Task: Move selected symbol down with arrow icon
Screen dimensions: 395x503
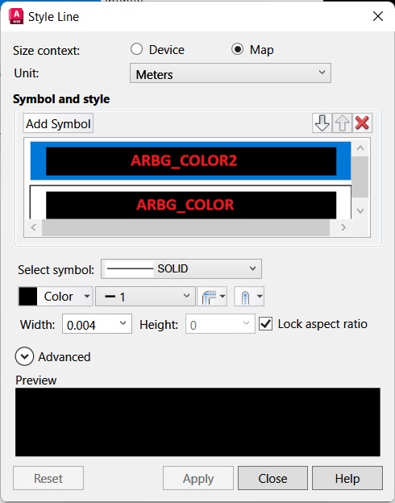Action: click(322, 123)
